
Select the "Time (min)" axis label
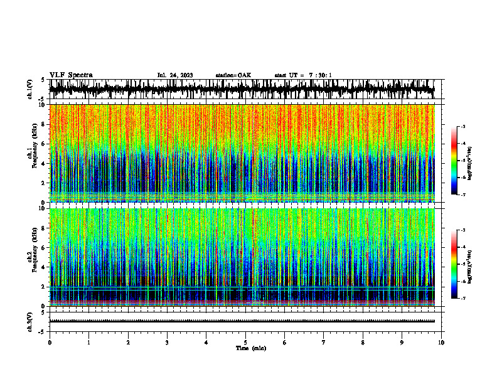click(x=251, y=348)
